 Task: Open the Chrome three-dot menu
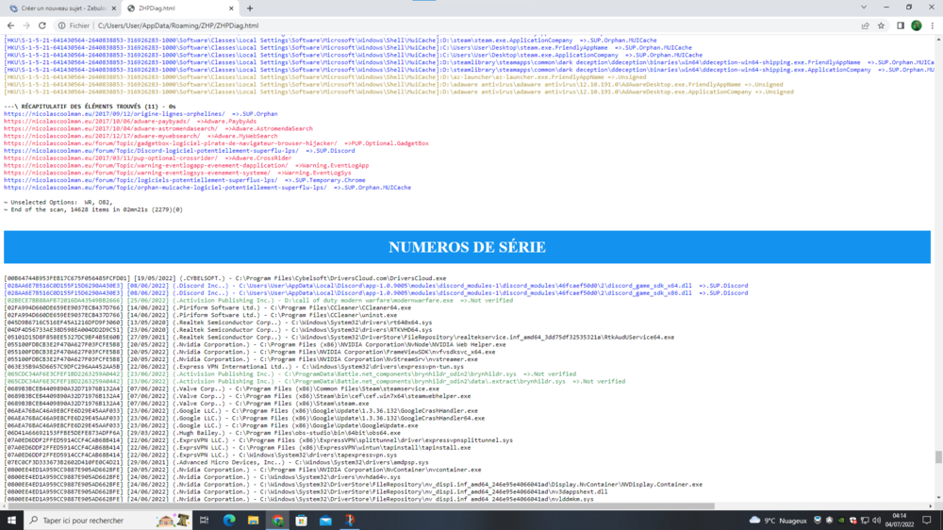coord(933,25)
